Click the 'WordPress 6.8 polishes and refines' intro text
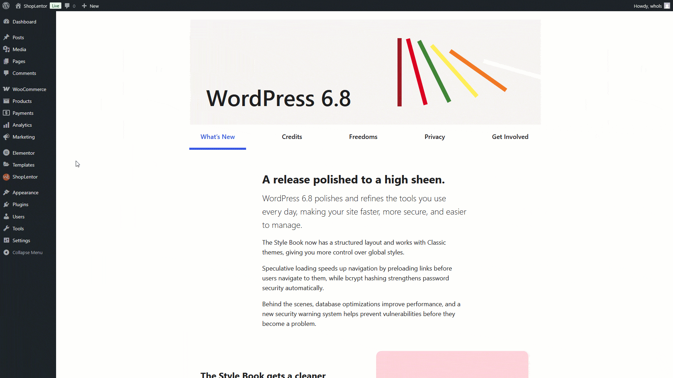 (x=364, y=211)
